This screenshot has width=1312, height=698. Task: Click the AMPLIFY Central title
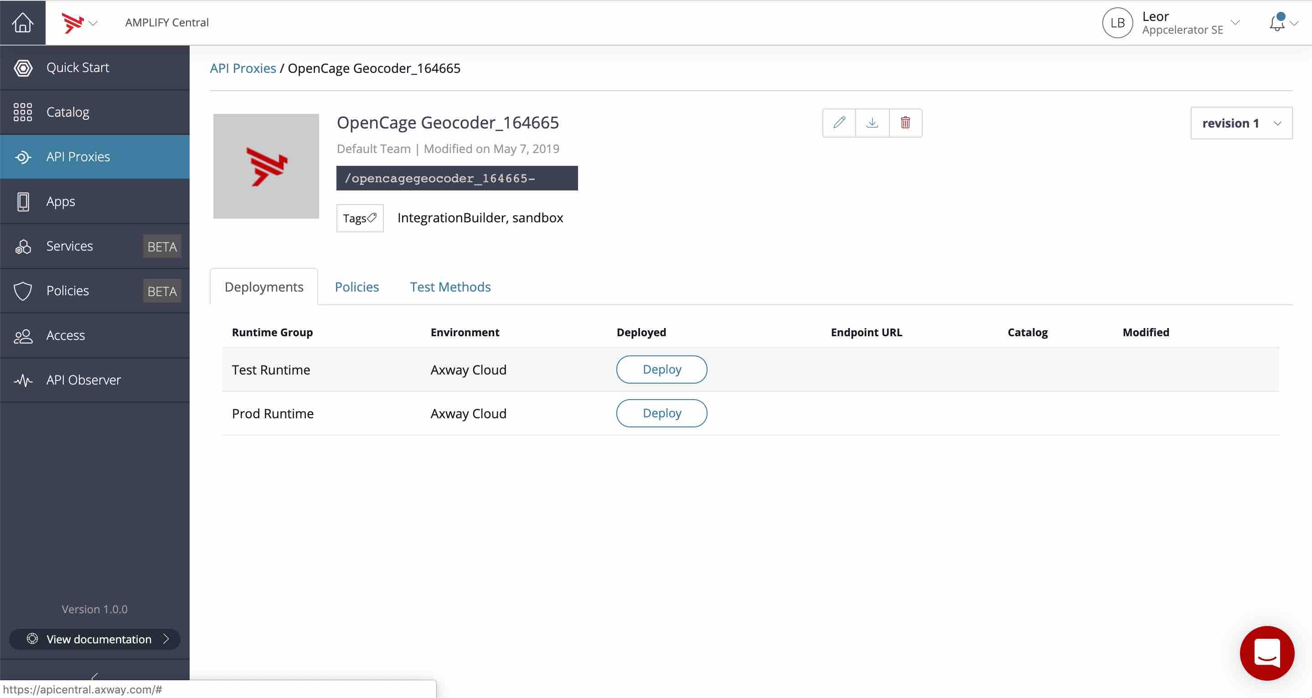[167, 22]
